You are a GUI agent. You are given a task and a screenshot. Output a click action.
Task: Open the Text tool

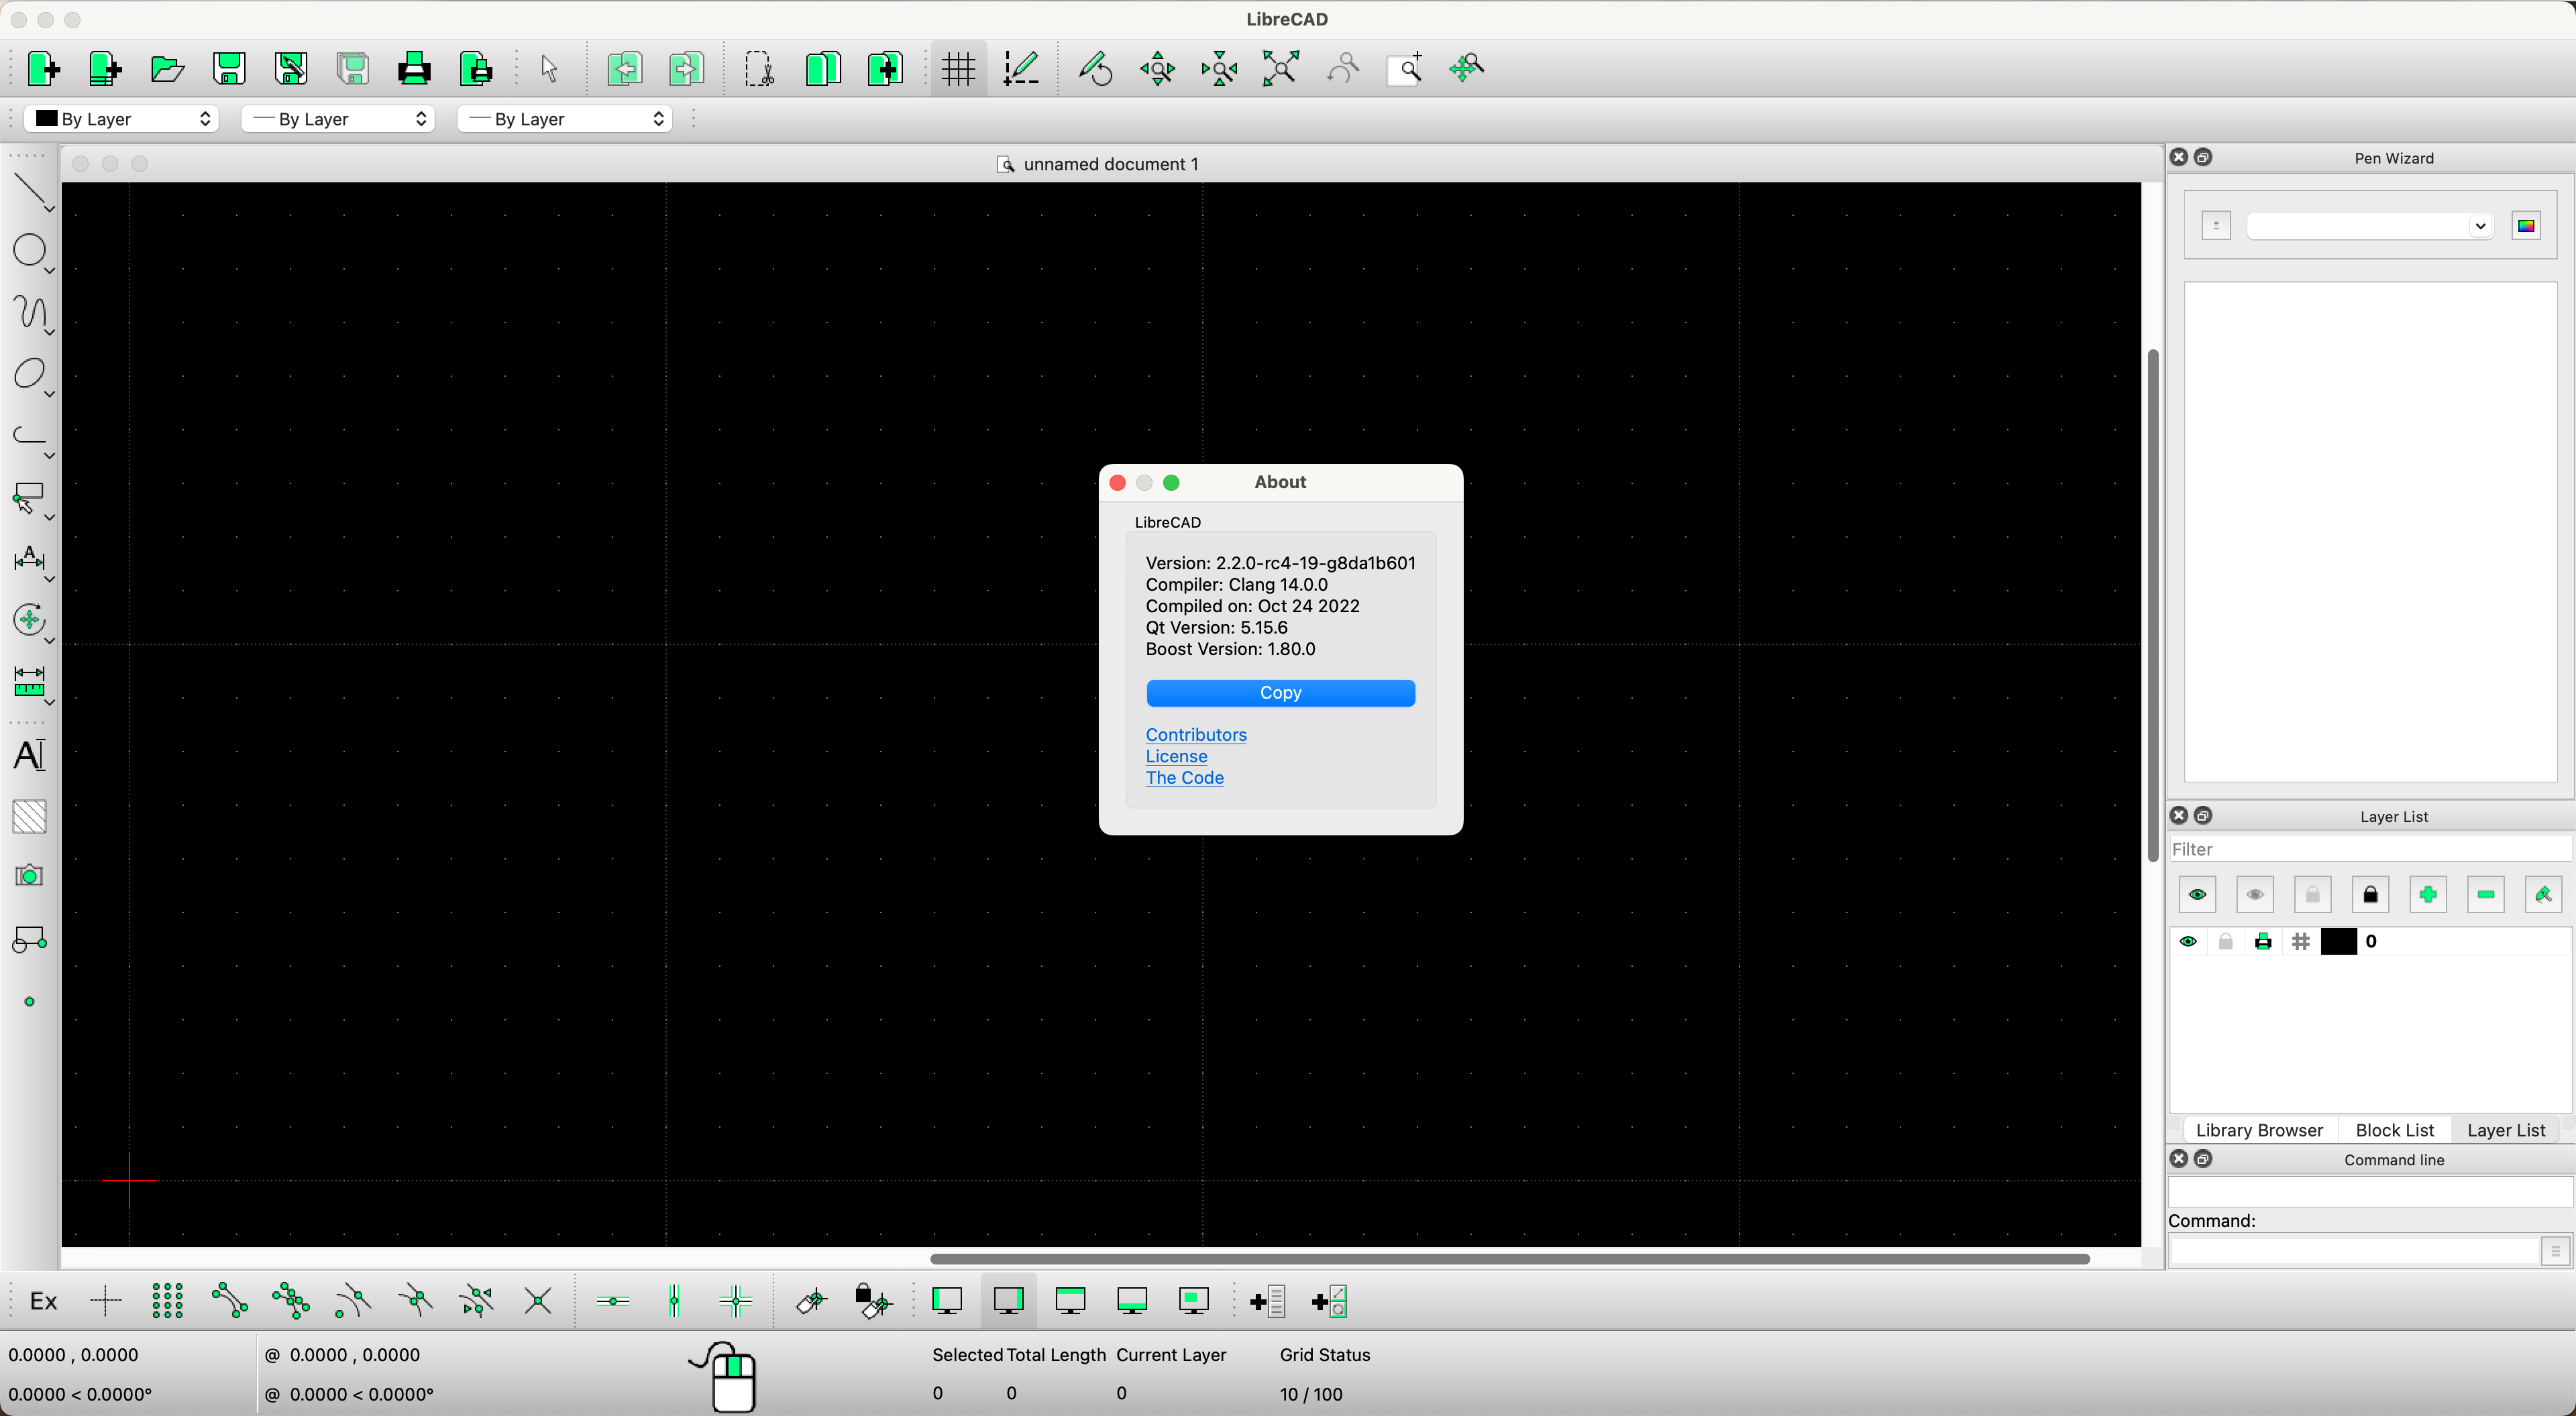[x=29, y=754]
